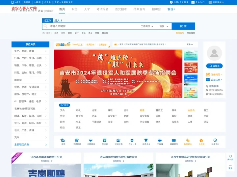Open the 招聘会 navigation item
Viewport: 237px width, 177px height.
pyautogui.click(x=156, y=9)
